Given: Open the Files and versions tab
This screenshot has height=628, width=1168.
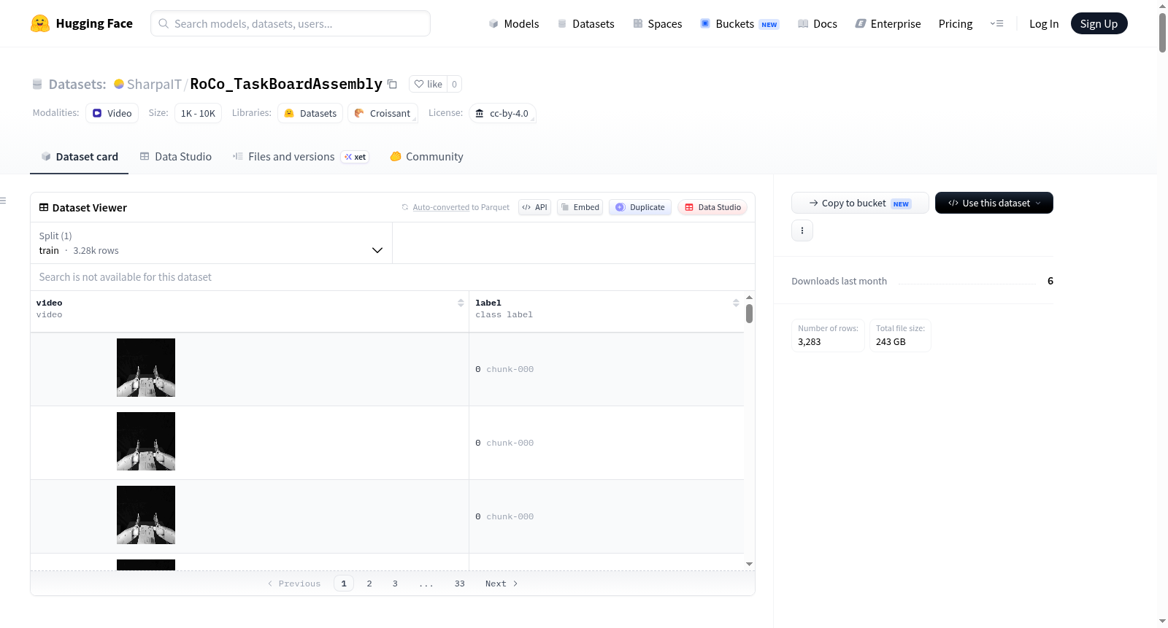Looking at the screenshot, I should click(301, 157).
